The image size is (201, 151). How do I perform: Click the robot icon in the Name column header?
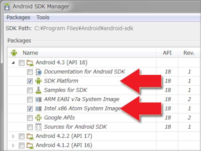(x=14, y=53)
